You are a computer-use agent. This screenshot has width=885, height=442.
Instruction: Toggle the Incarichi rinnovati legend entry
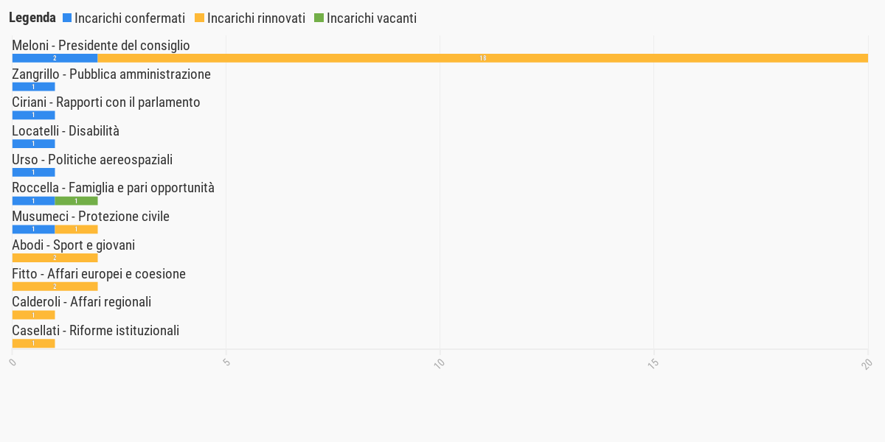[250, 18]
